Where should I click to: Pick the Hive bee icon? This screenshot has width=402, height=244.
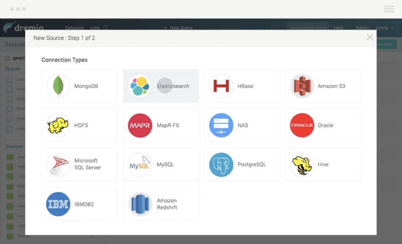[x=302, y=165]
